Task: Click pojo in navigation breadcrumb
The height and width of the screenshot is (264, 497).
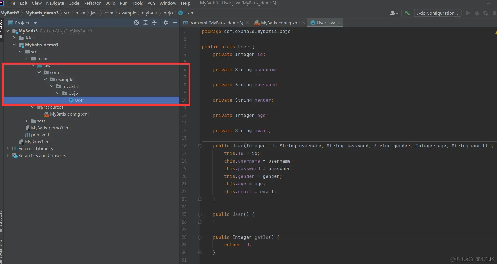Action: tap(168, 13)
